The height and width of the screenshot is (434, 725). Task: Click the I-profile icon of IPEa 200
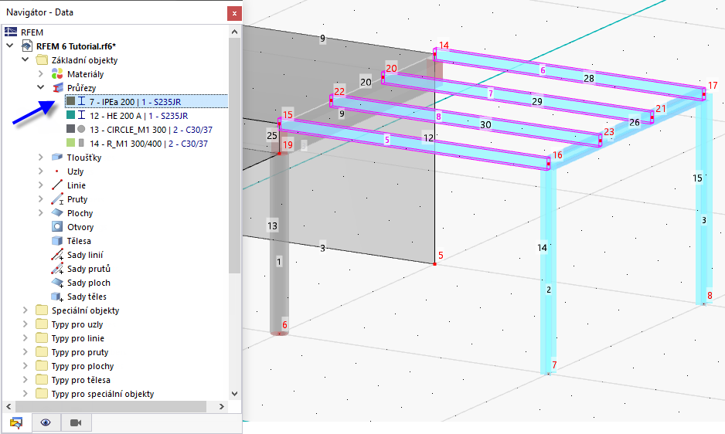click(81, 101)
